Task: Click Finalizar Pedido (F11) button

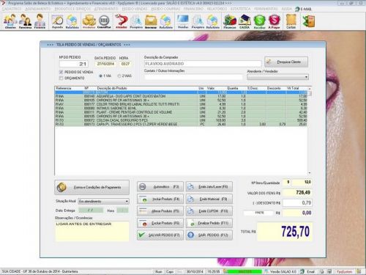Action: click(x=209, y=223)
